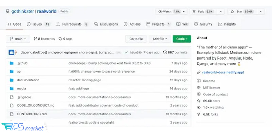Click the .gitignore file icon
272x136 pixels.
click(x=12, y=97)
